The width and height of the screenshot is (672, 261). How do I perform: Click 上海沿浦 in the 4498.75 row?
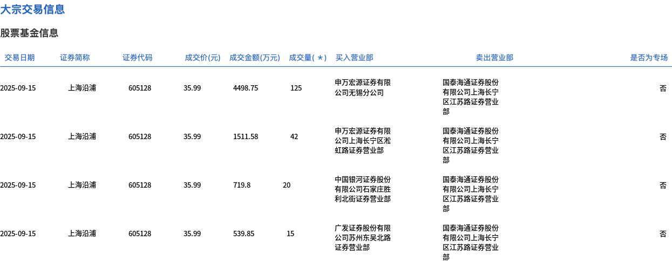(82, 88)
